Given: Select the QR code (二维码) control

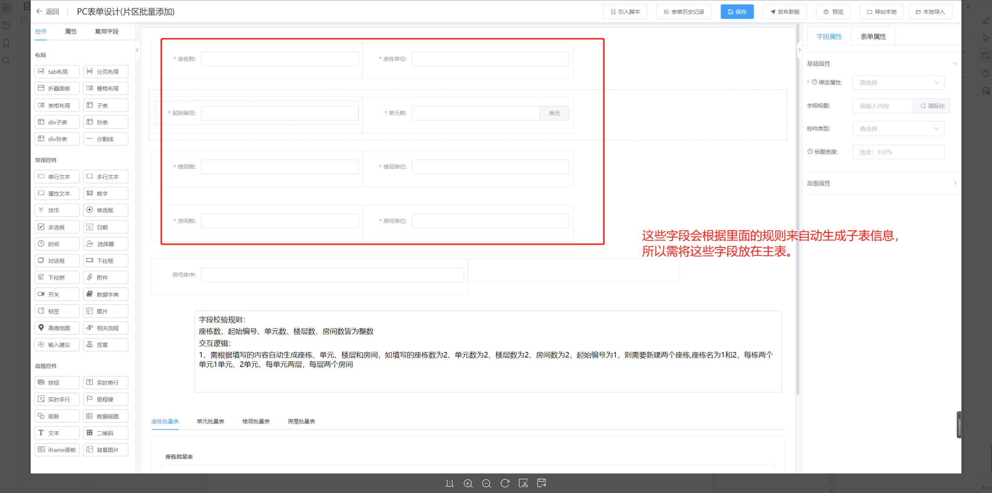Looking at the screenshot, I should [x=106, y=433].
